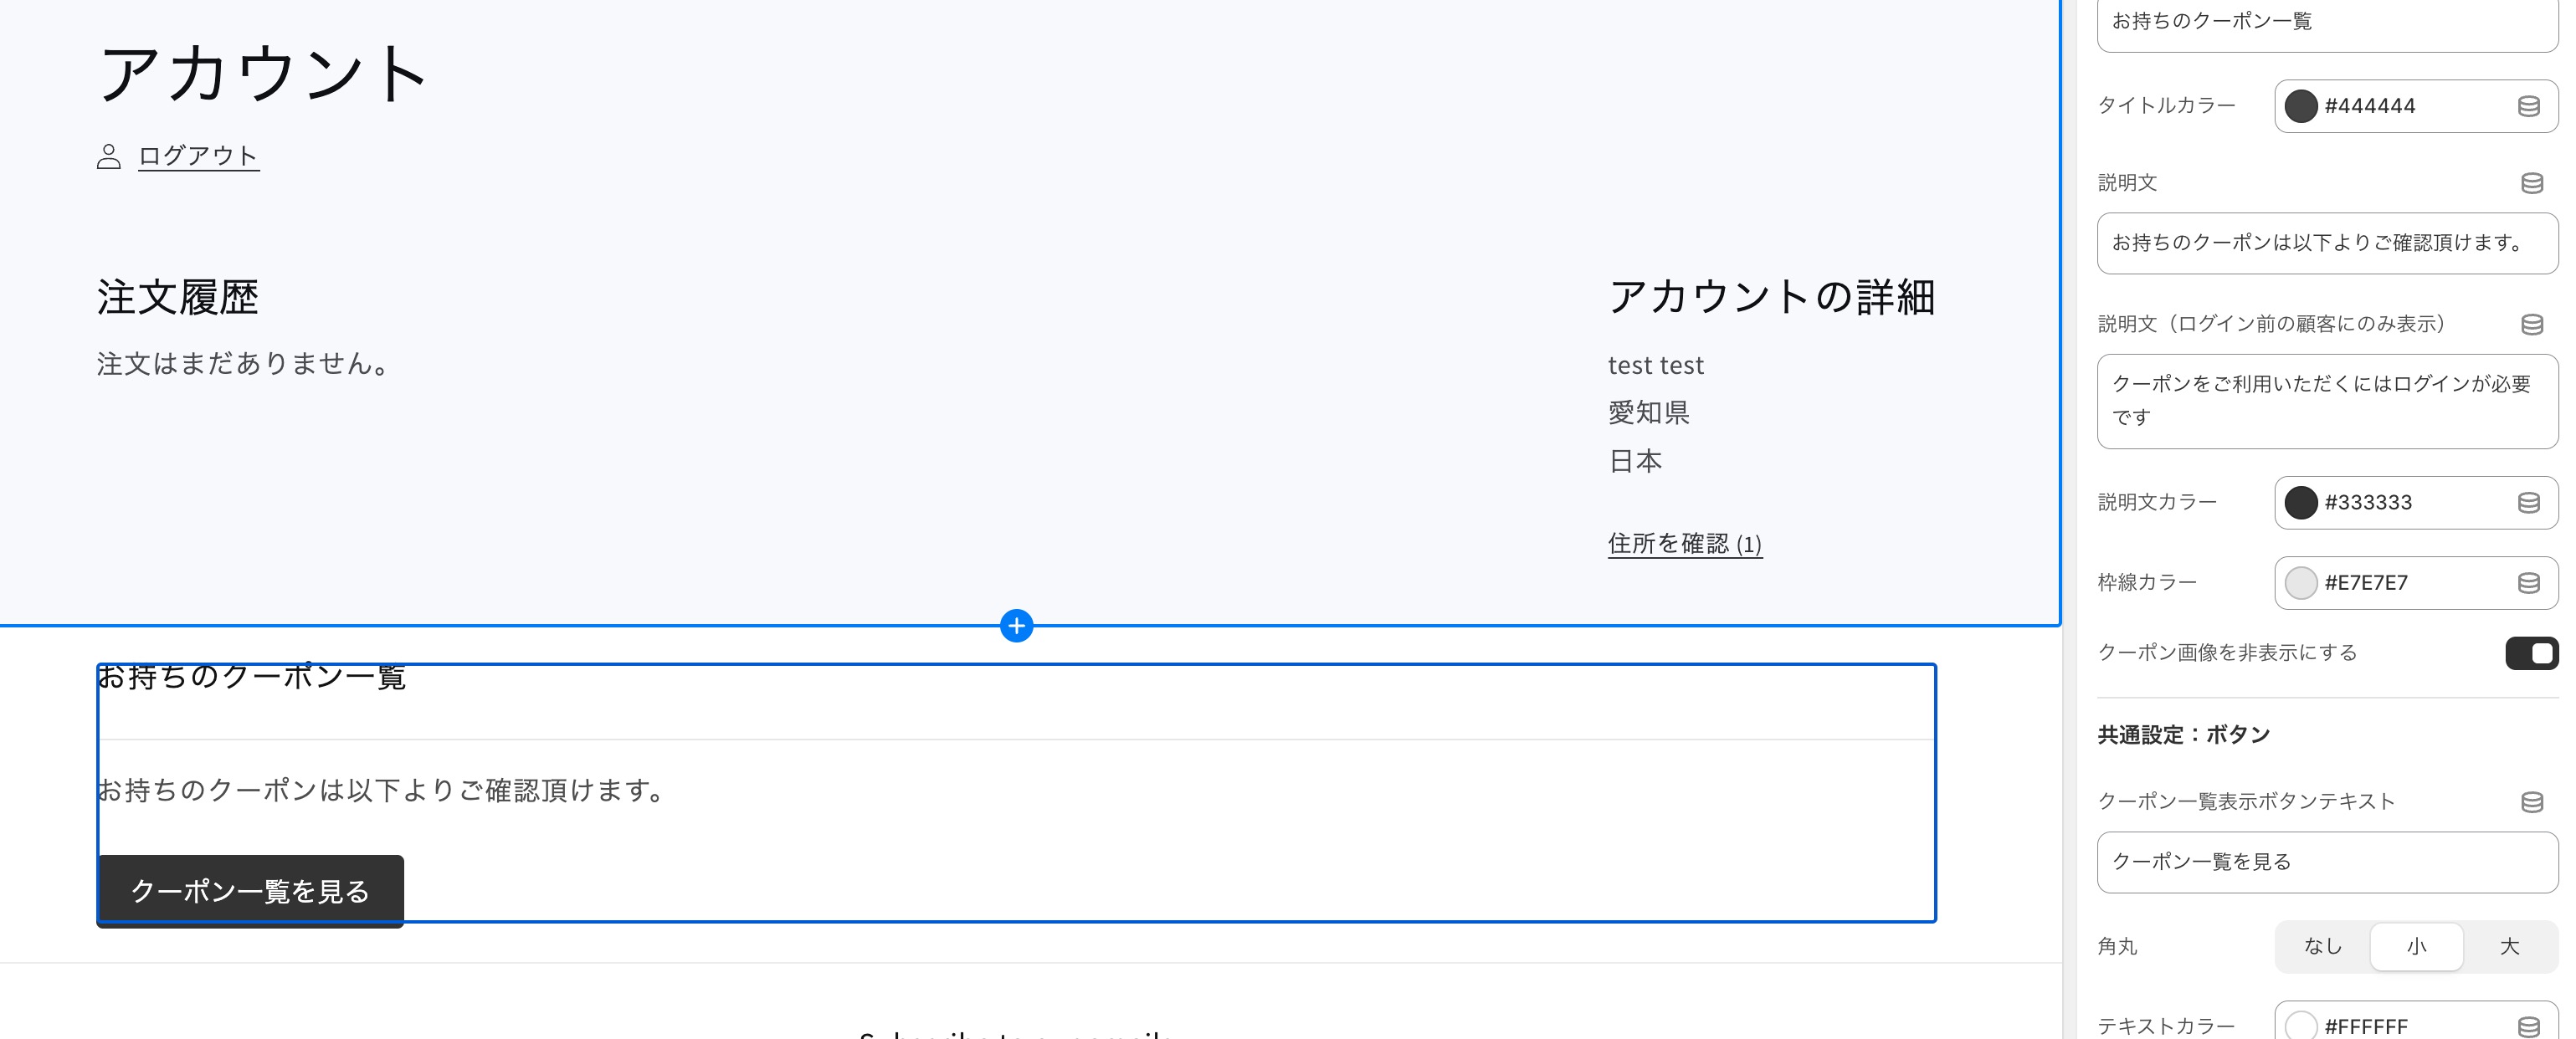Select 小 corner radius option

[2416, 946]
